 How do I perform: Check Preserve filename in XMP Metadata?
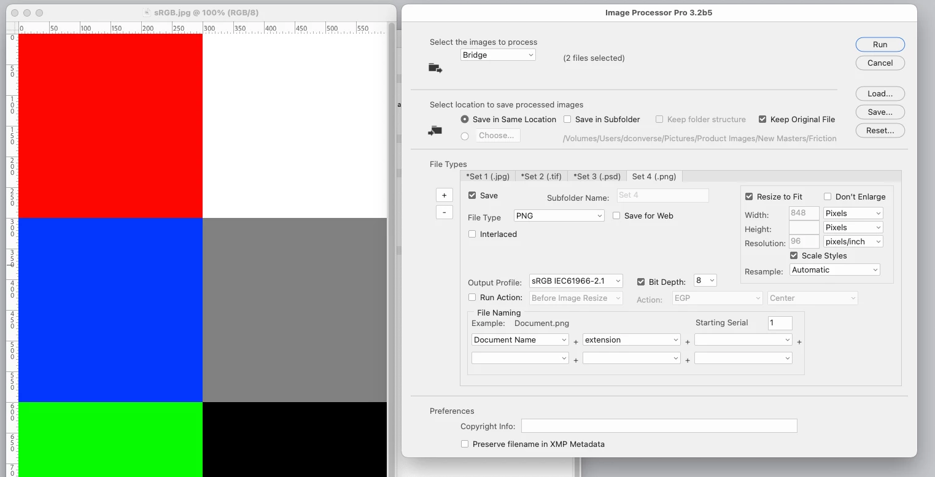coord(465,444)
